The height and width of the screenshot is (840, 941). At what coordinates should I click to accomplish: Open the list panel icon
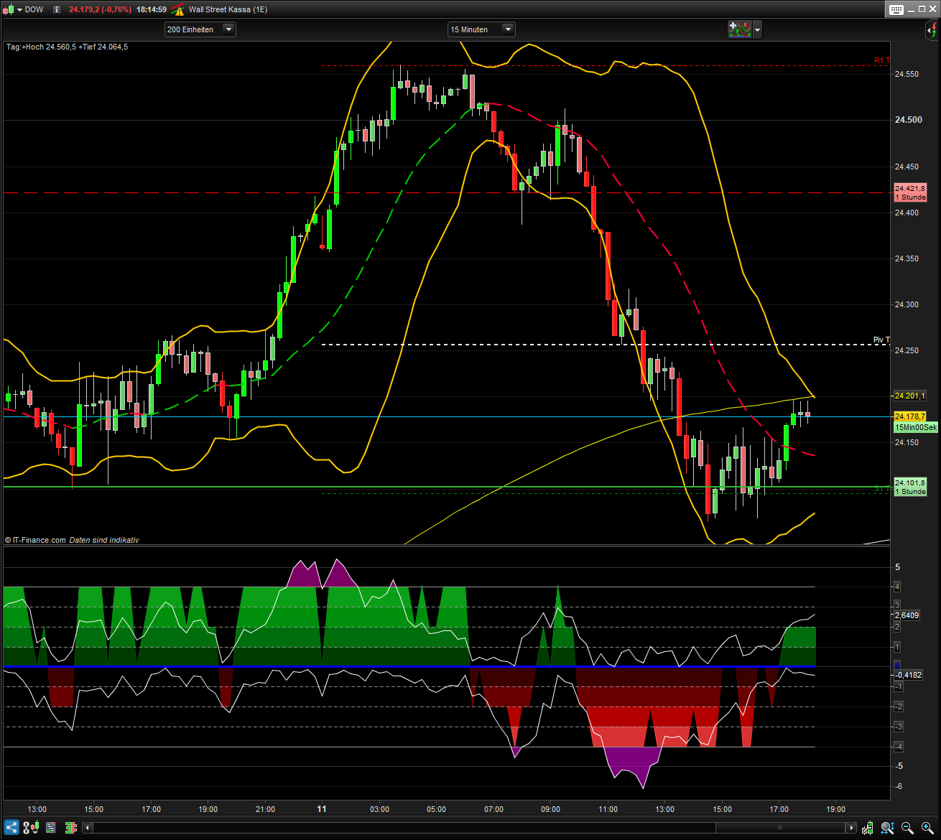point(50,828)
